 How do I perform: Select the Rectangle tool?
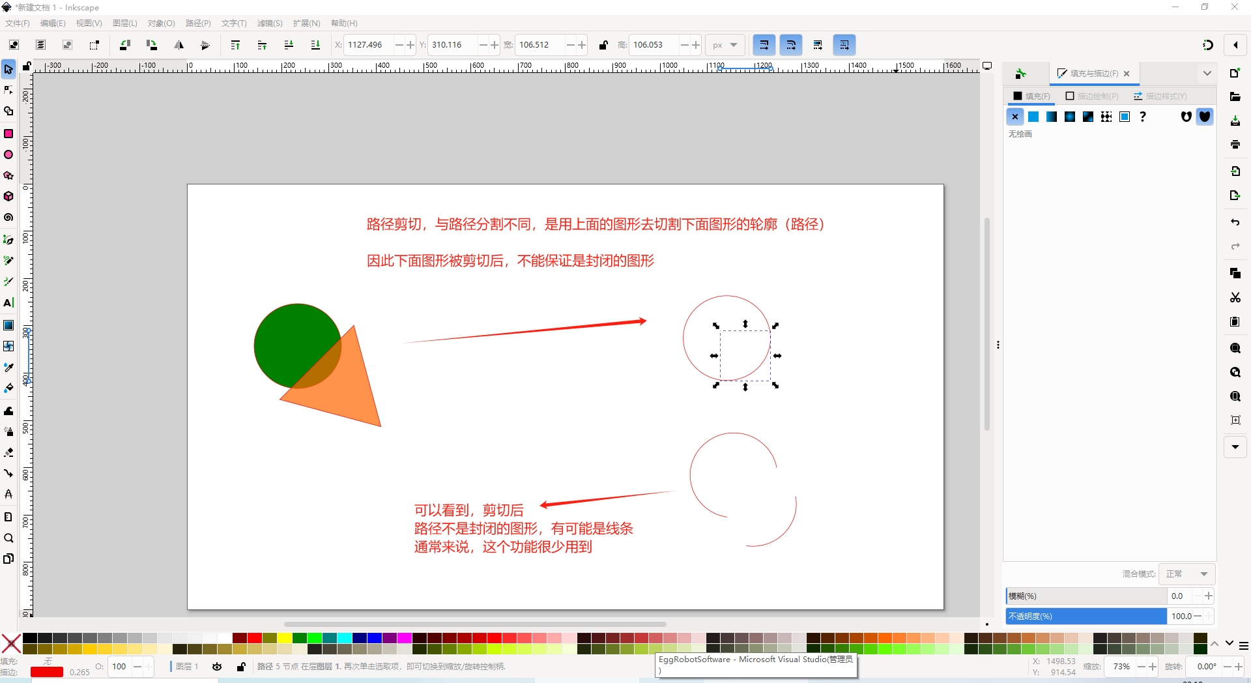pyautogui.click(x=8, y=134)
